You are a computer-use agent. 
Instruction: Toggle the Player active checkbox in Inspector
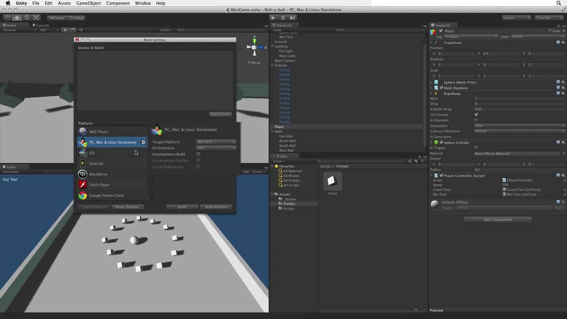pyautogui.click(x=441, y=31)
